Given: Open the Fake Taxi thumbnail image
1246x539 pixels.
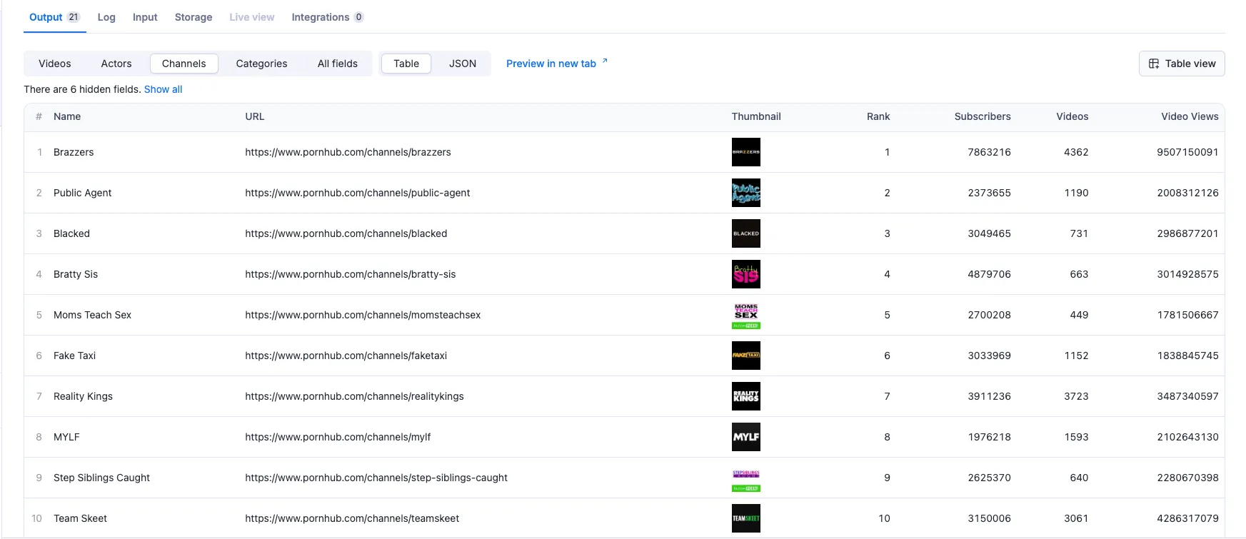Looking at the screenshot, I should pos(746,356).
